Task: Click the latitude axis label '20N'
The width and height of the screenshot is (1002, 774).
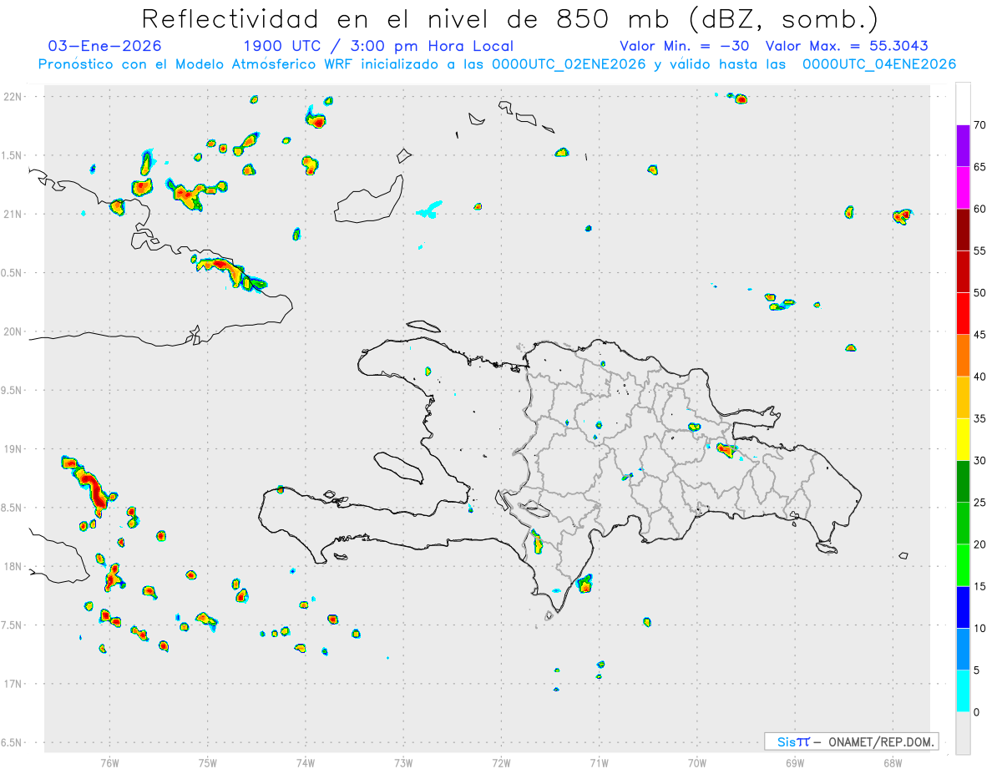Action: click(13, 331)
